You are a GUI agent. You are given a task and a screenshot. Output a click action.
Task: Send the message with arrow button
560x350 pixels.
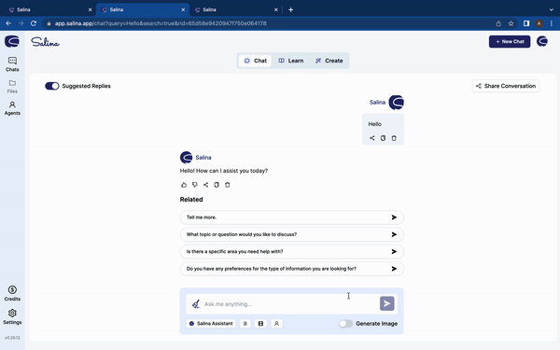pos(386,303)
